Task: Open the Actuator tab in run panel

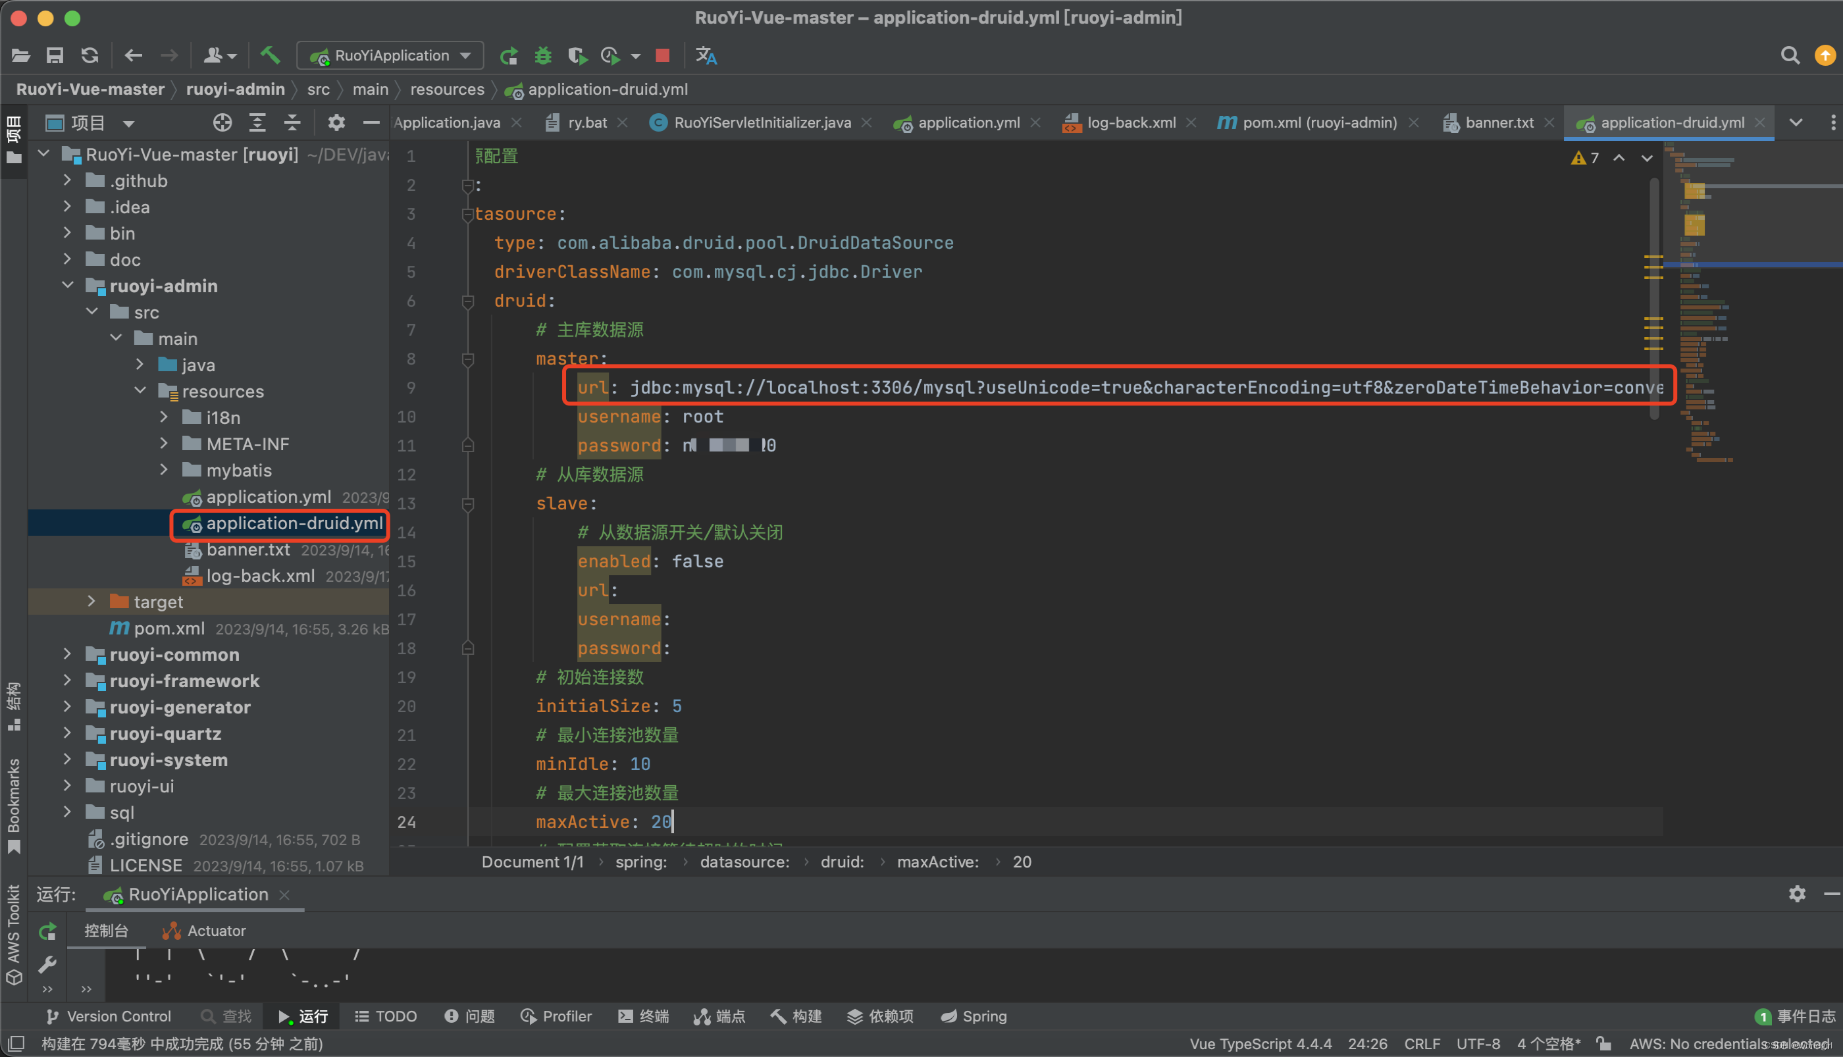Action: (205, 931)
